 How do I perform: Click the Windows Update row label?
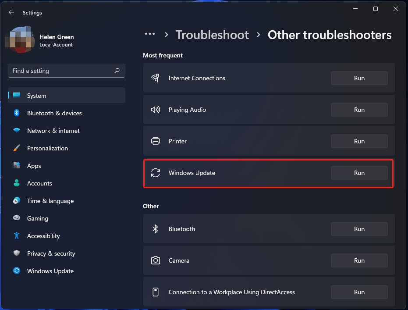[x=192, y=173]
